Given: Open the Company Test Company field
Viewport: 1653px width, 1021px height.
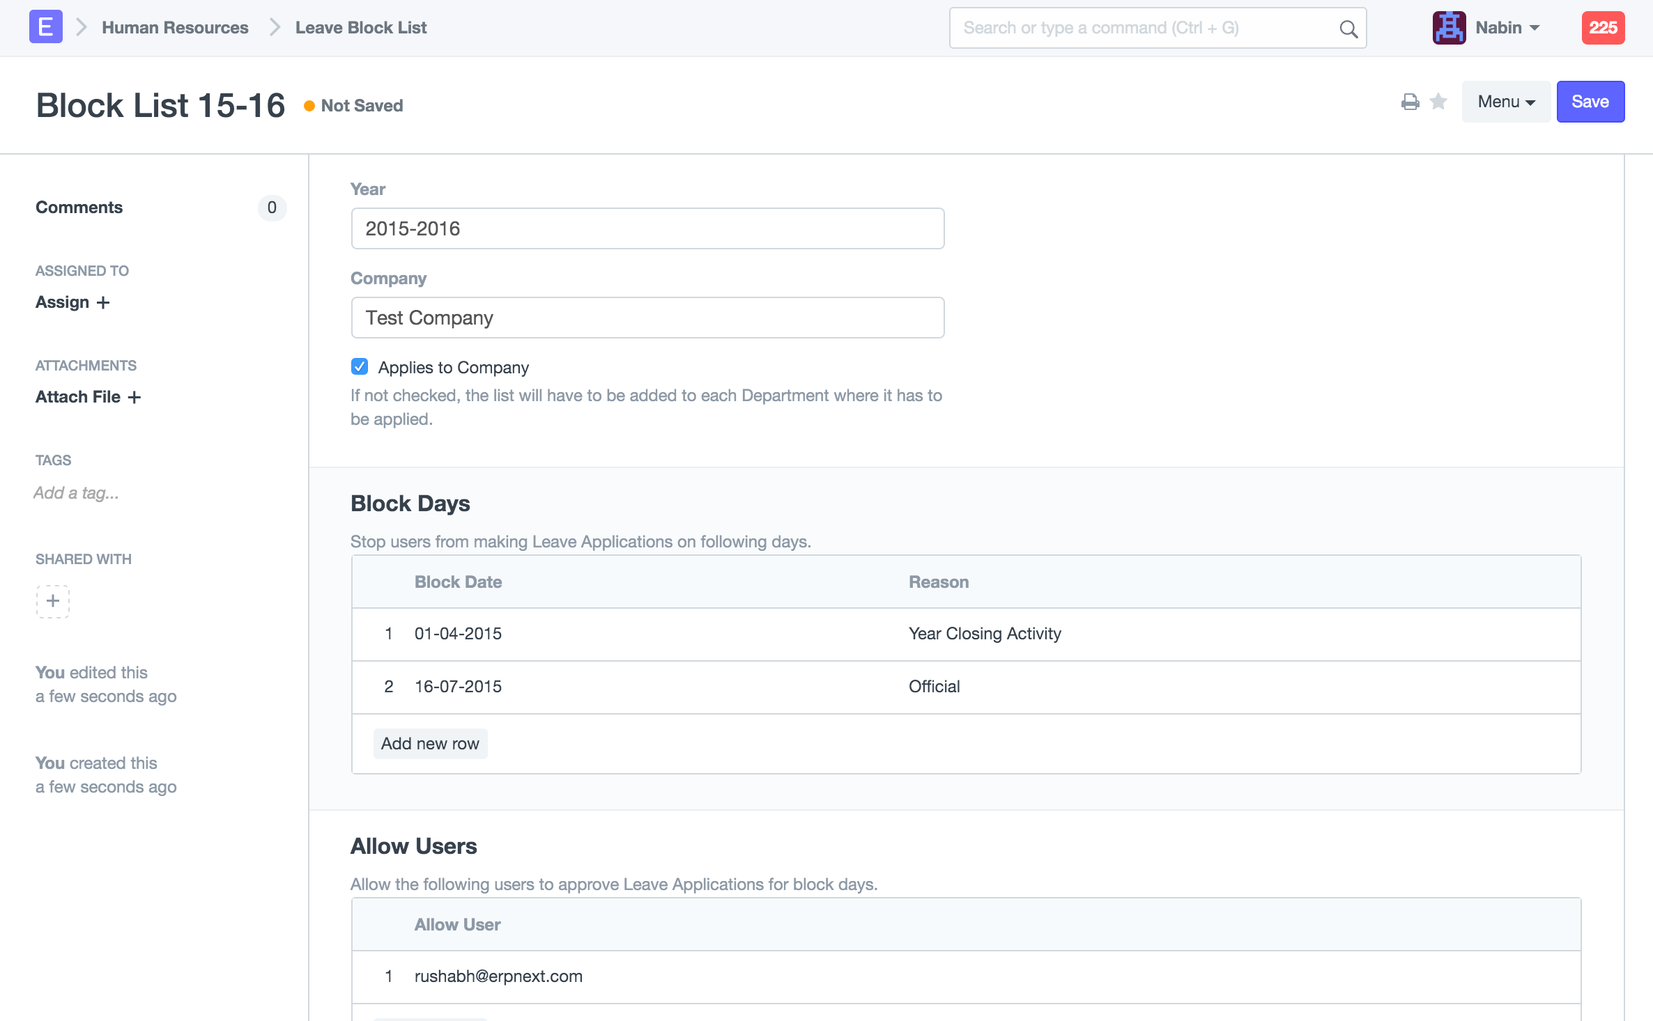Looking at the screenshot, I should 647,318.
